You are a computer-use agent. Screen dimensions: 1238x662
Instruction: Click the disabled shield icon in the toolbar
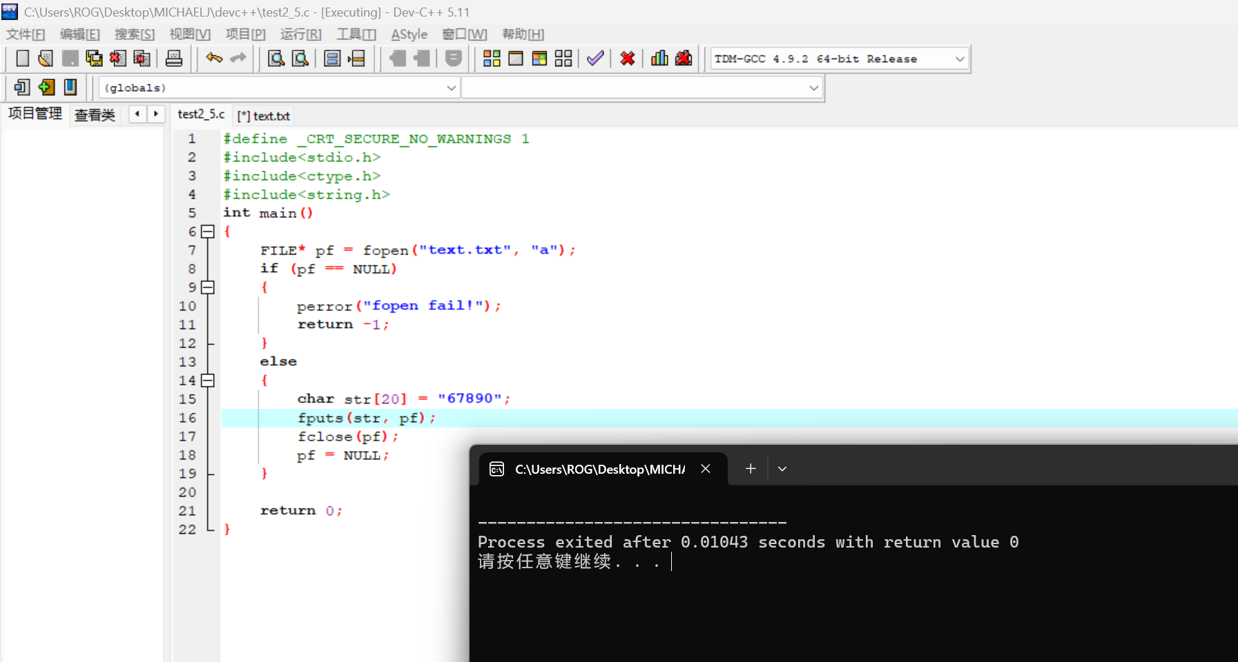coord(453,59)
